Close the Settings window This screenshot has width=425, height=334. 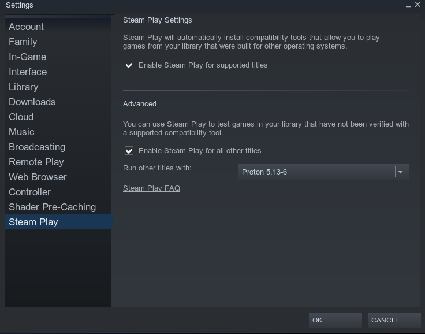tap(417, 5)
